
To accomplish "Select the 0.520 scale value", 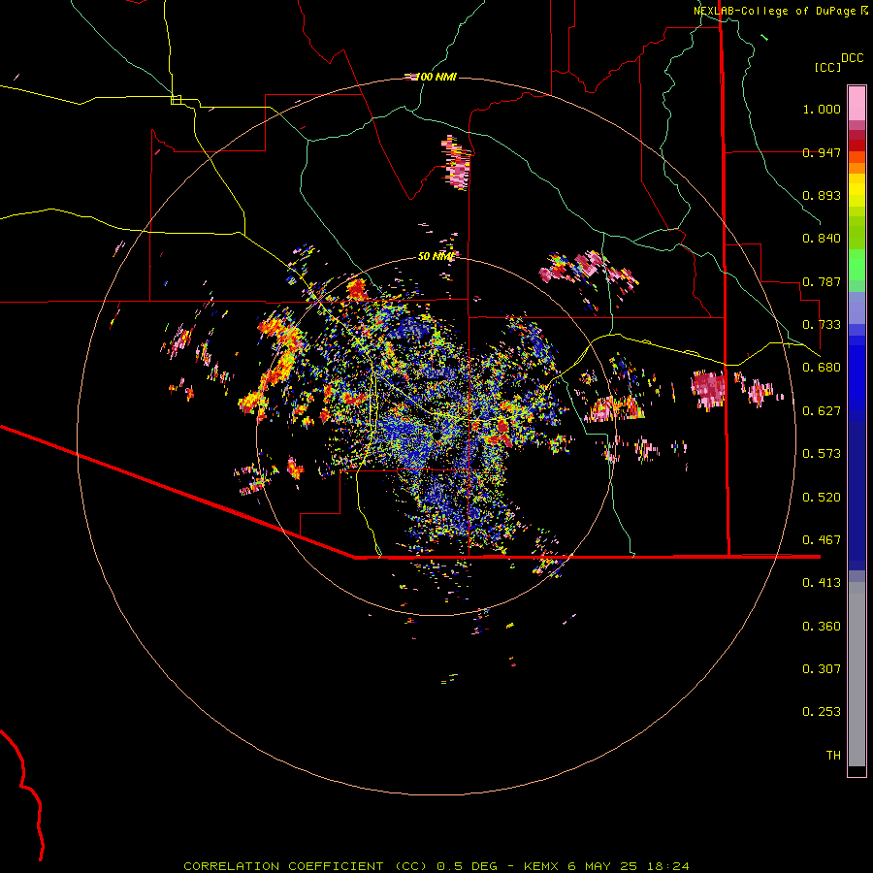I will tap(822, 498).
